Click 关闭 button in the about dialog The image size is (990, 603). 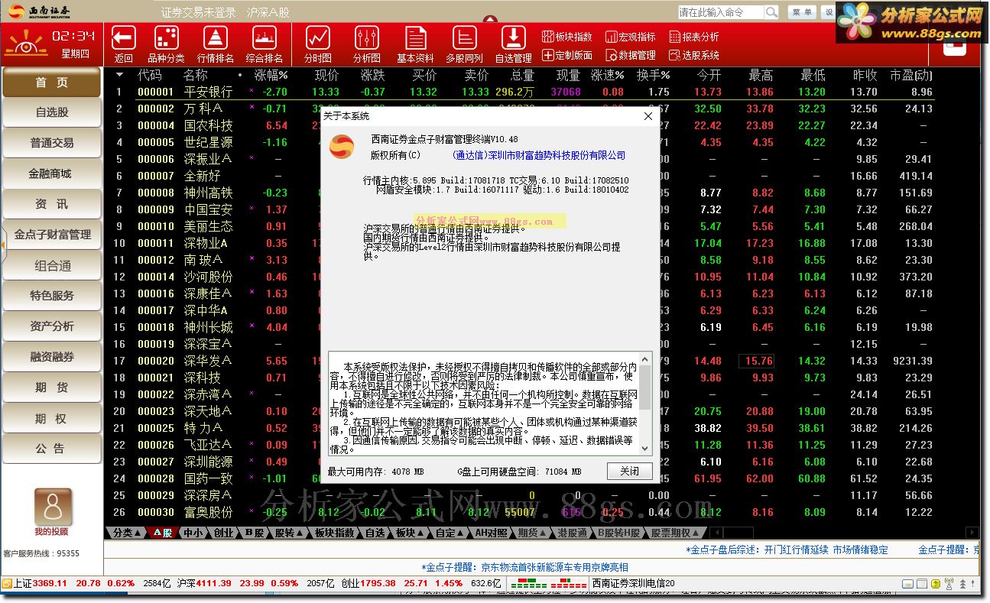(629, 472)
